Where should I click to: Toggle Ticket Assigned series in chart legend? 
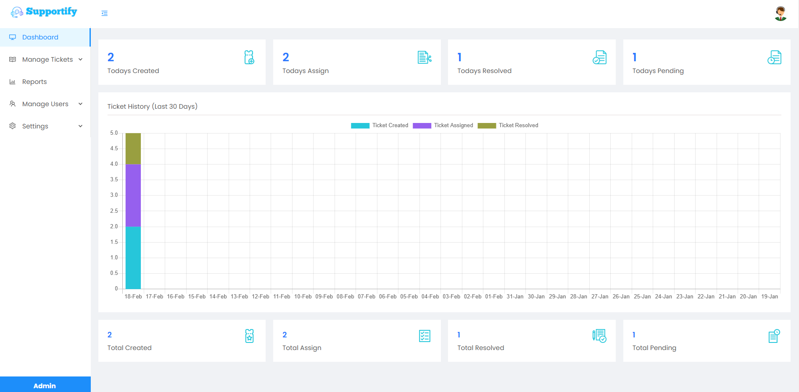[x=443, y=125]
